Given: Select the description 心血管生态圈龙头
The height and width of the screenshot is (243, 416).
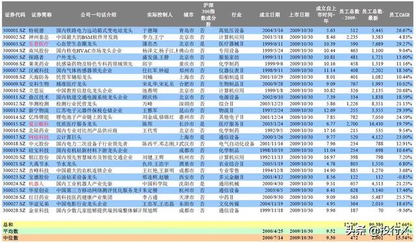Looking at the screenshot, I should (77, 44).
